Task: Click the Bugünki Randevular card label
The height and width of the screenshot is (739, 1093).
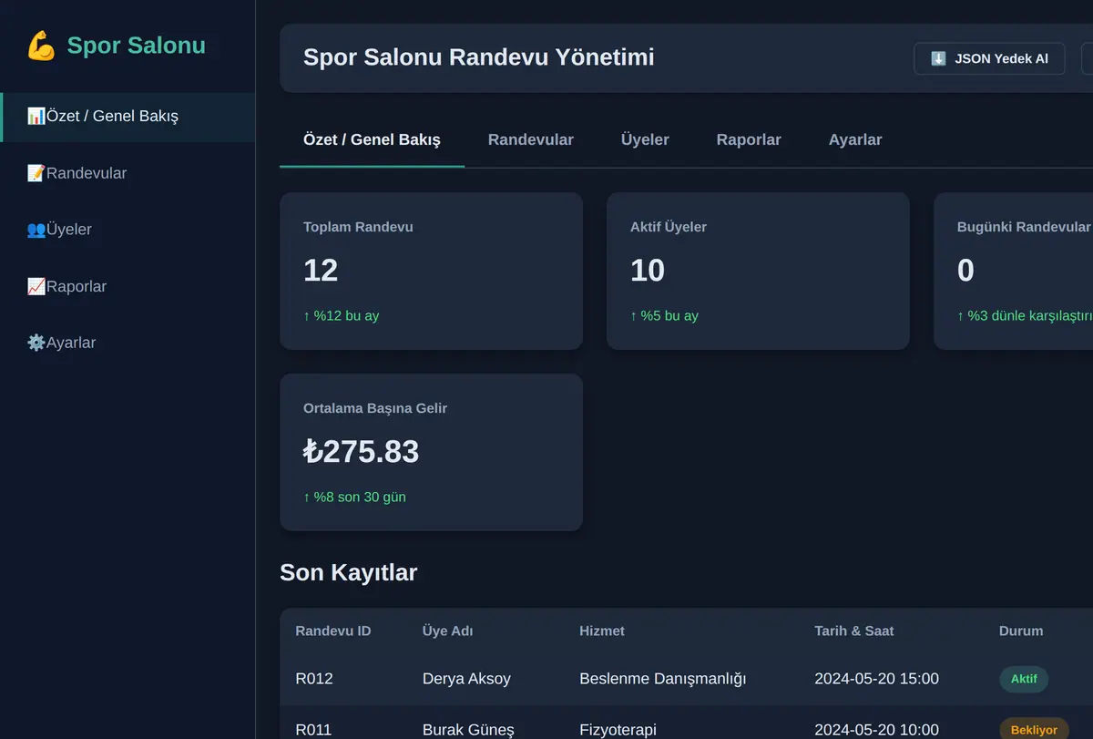Action: point(1024,227)
